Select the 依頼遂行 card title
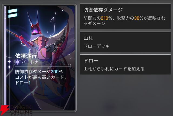 point(26,56)
